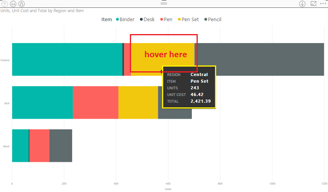The width and height of the screenshot is (328, 192).
Task: Select Pencil legend item
Action: click(x=213, y=20)
